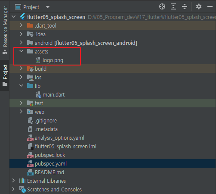The width and height of the screenshot is (216, 194).
Task: Click the Select Opened File target icon
Action: [162, 6]
